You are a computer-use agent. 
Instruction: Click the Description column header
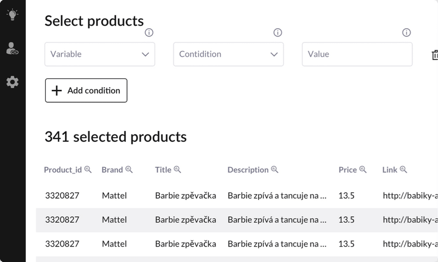click(x=248, y=170)
